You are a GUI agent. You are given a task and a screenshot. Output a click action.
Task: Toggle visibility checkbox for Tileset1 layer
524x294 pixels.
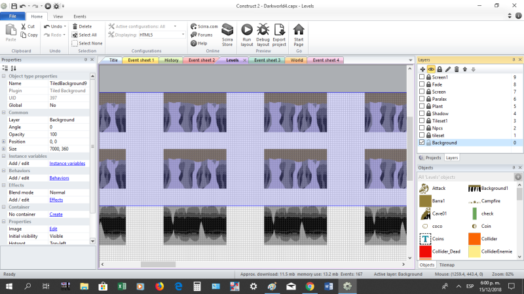422,120
